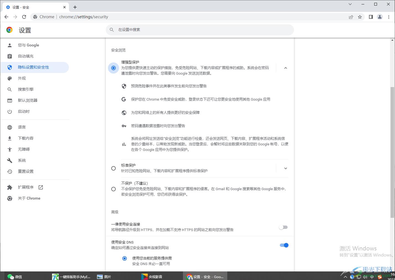Open the side panel icon
This screenshot has width=395, height=280.
pos(371,17)
